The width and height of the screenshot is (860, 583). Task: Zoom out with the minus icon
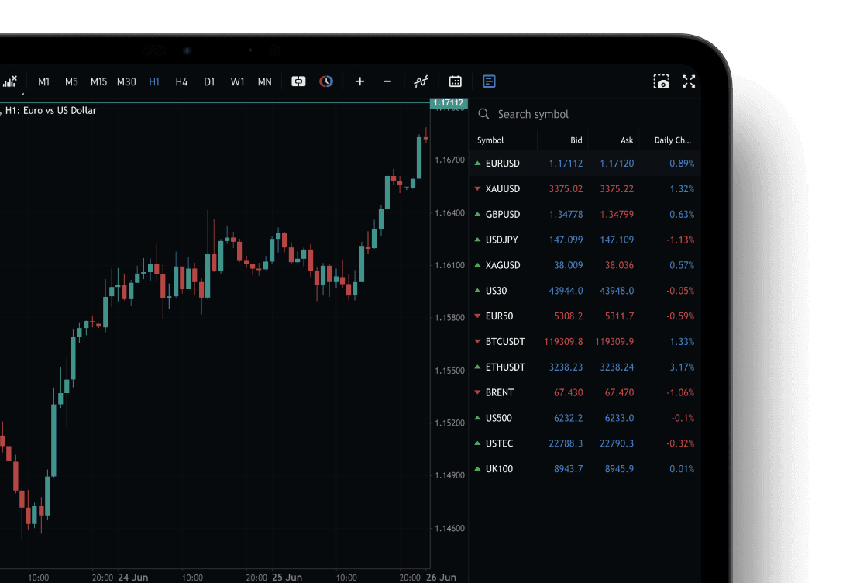(x=387, y=81)
